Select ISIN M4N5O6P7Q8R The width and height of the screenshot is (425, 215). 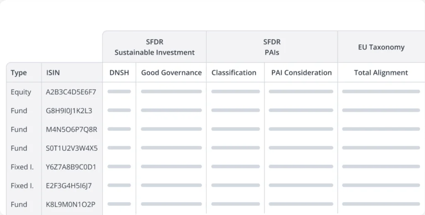coord(71,129)
